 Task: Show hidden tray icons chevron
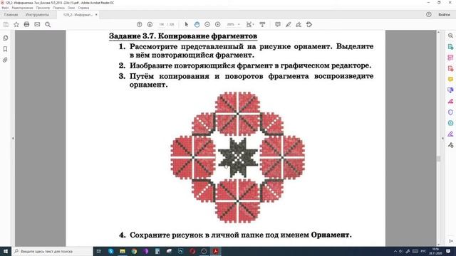(x=395, y=251)
